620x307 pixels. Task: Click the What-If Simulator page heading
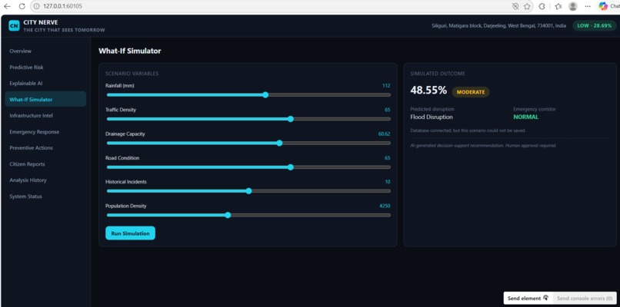tap(130, 51)
